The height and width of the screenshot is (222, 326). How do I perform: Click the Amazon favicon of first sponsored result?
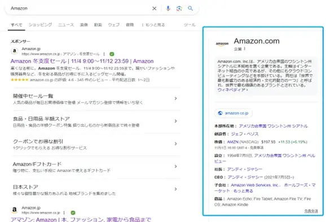15,51
